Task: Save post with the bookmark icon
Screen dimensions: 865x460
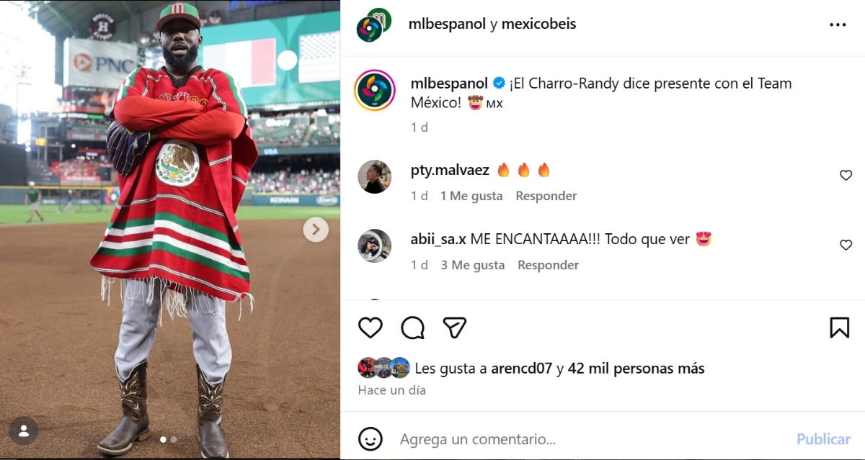Action: click(x=839, y=328)
